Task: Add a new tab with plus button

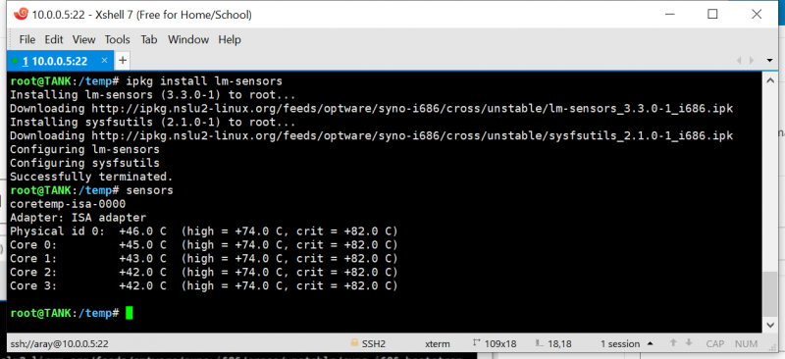Action: tap(122, 61)
